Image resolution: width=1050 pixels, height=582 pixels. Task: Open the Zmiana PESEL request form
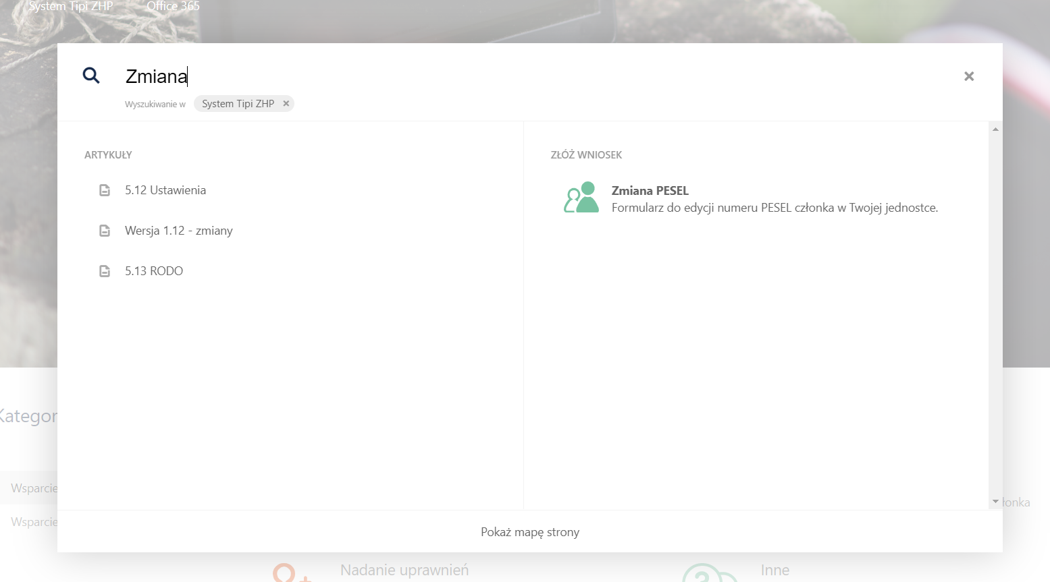[x=650, y=191]
